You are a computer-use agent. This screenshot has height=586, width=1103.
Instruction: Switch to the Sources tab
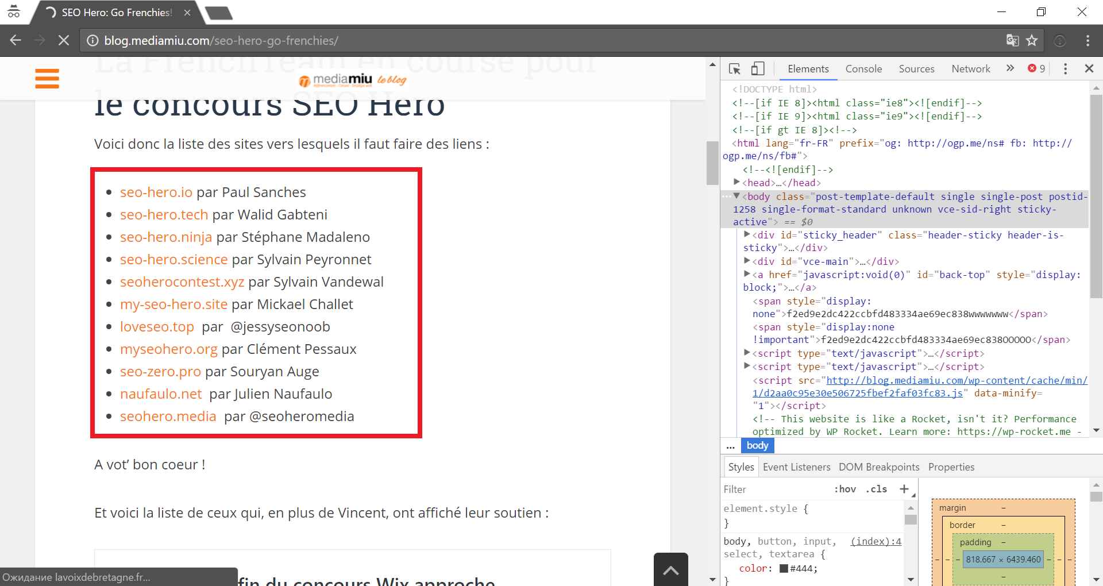(916, 68)
